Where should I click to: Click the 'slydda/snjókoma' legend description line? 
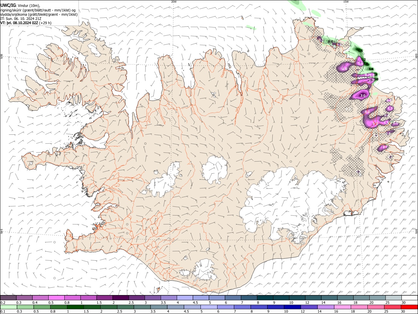point(39,14)
